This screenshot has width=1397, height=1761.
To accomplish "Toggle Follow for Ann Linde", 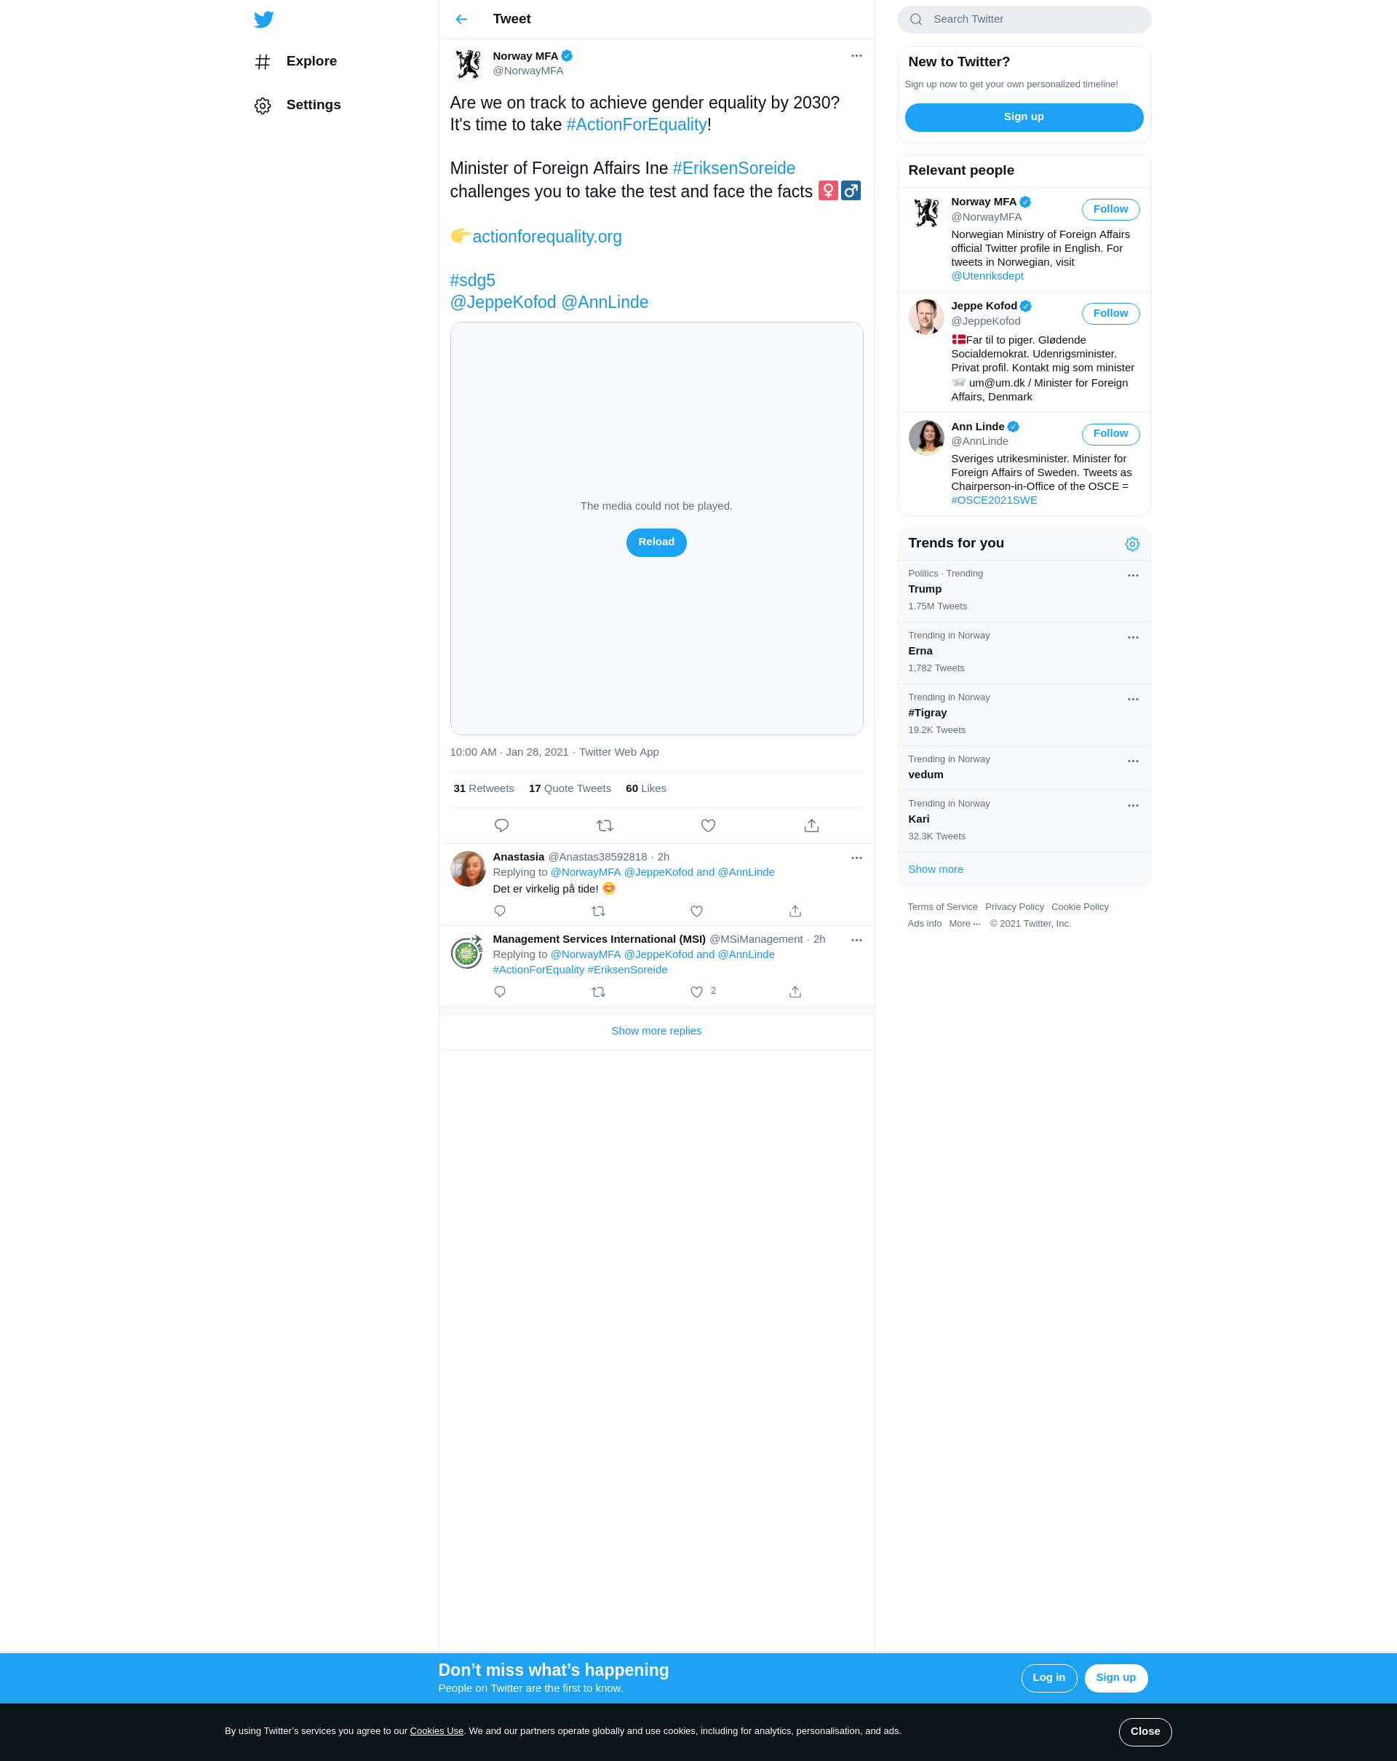I will tap(1110, 434).
